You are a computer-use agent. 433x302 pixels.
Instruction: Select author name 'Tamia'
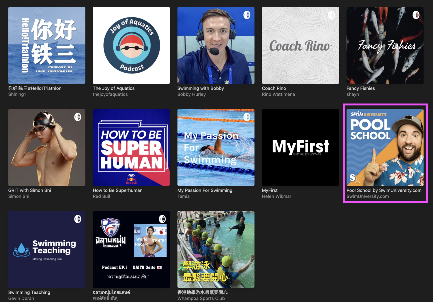184,196
